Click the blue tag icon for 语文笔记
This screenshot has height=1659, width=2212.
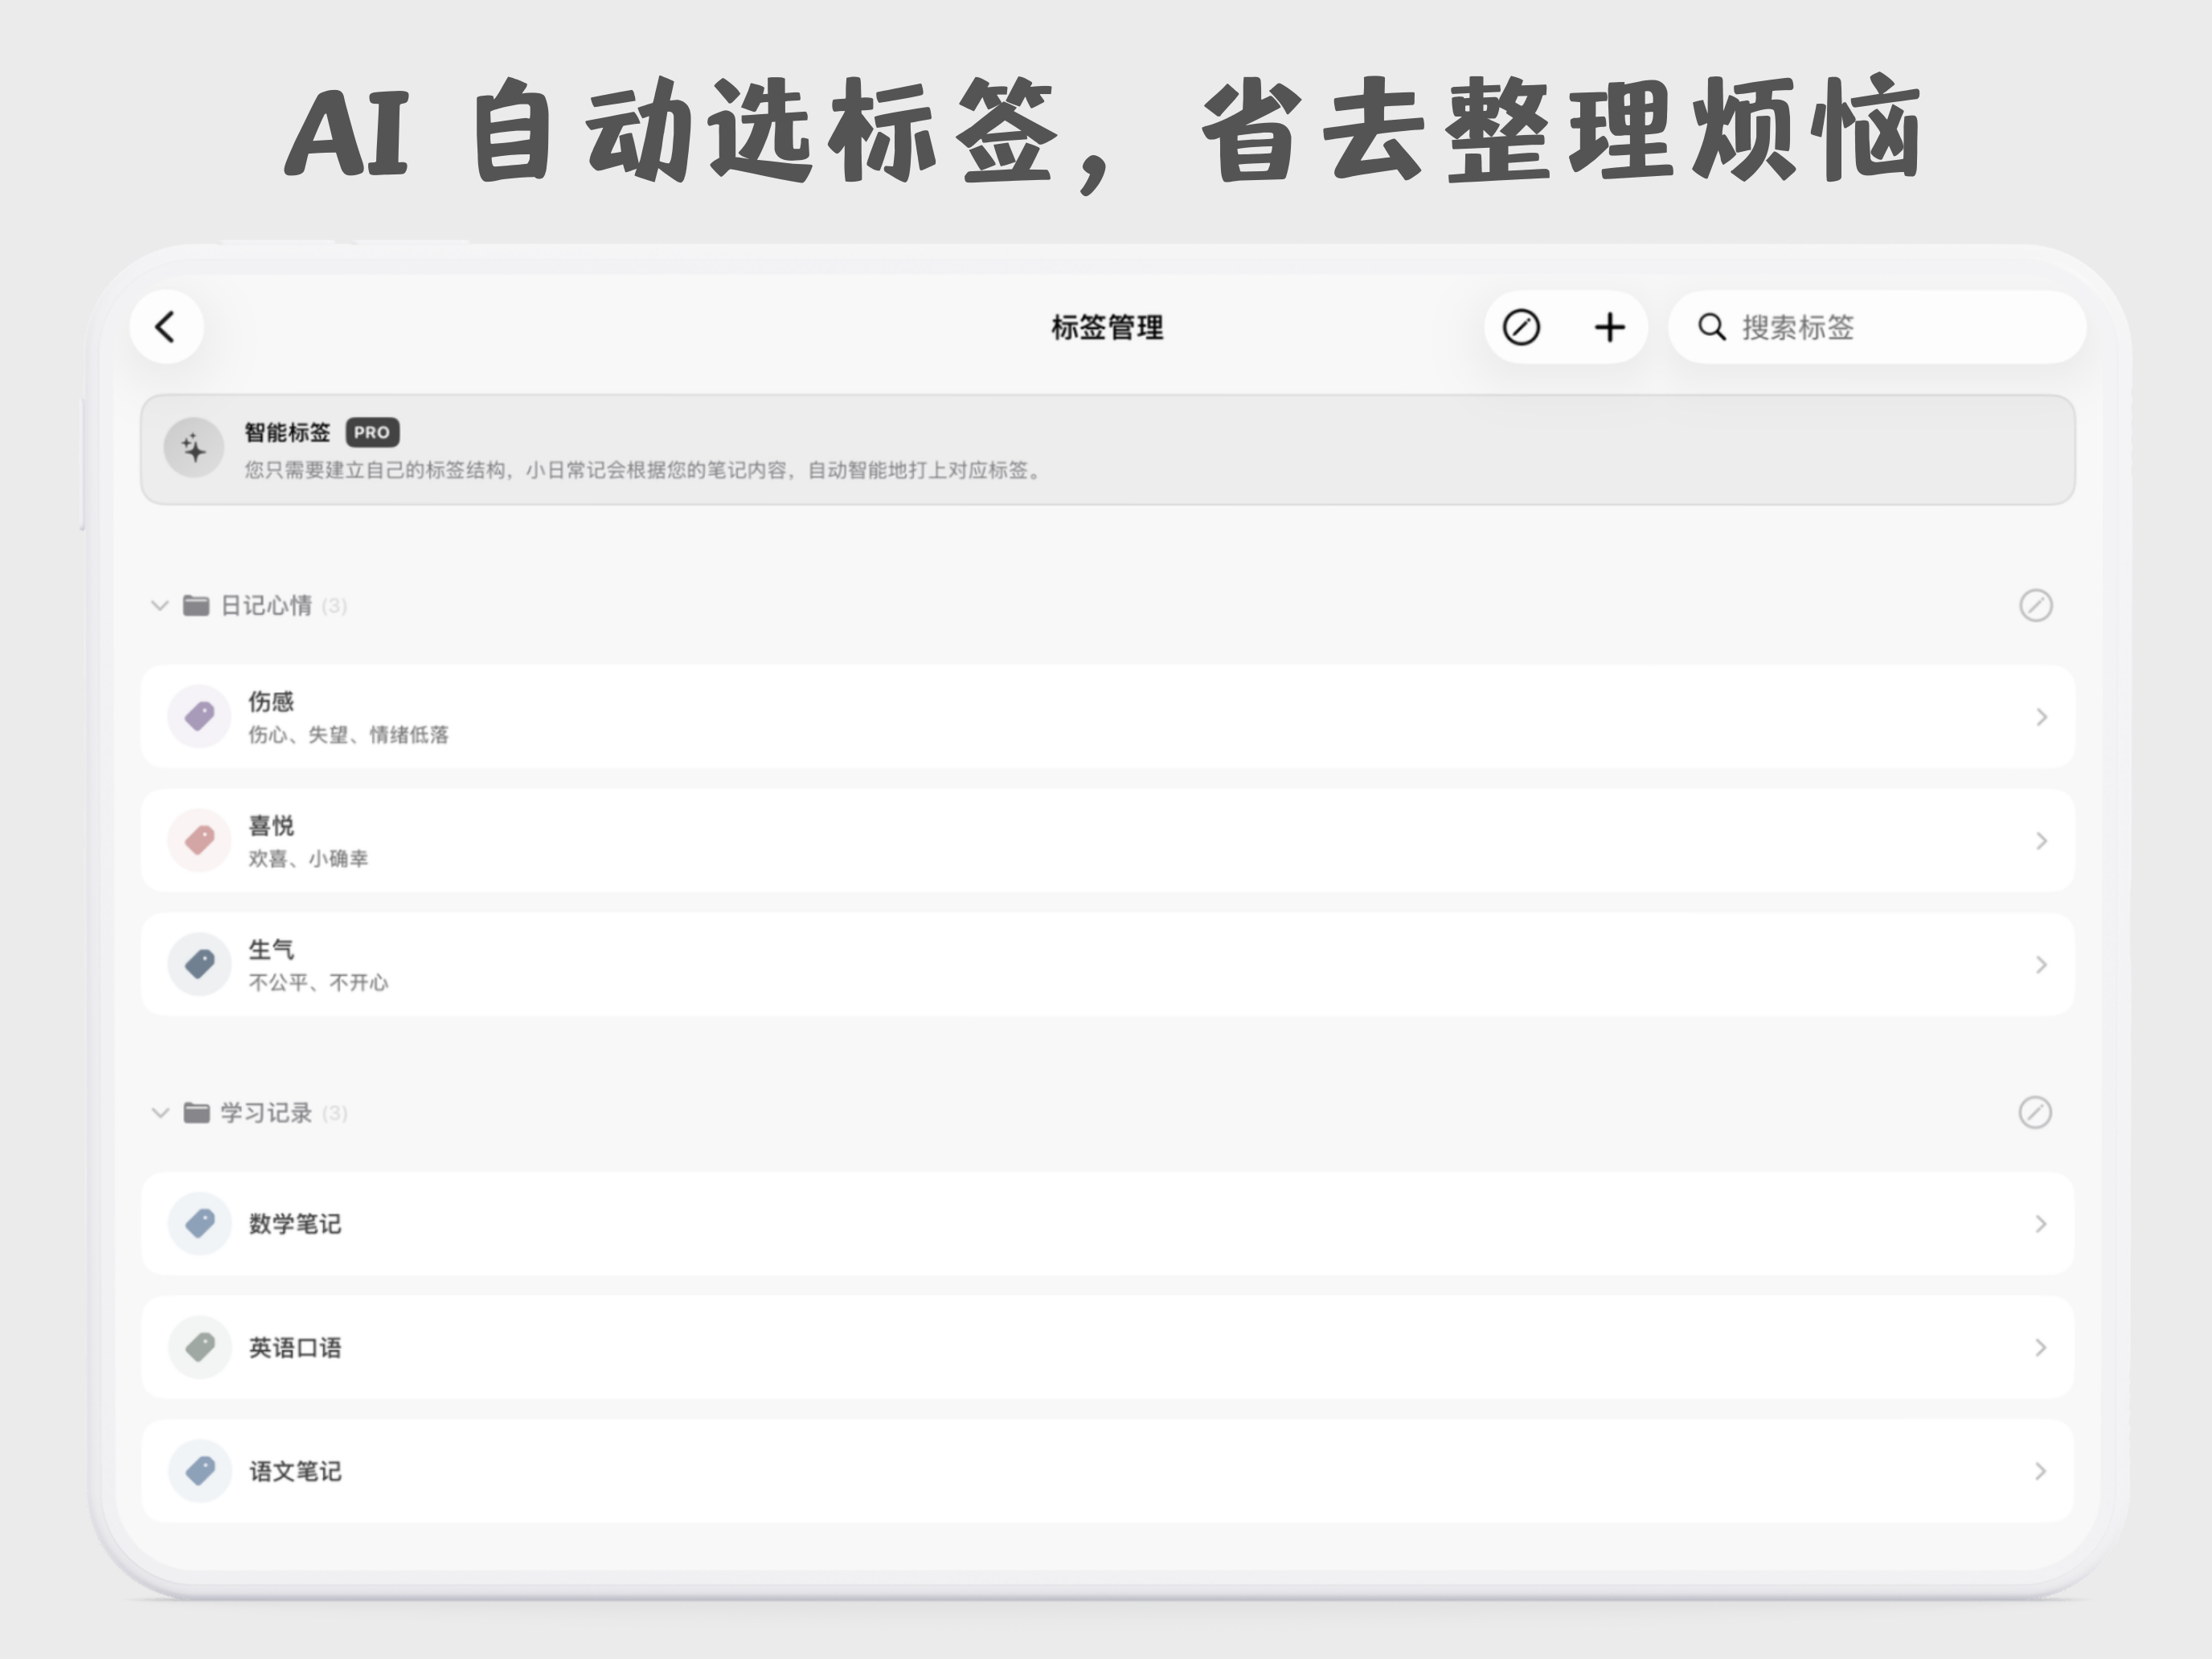(x=200, y=1471)
